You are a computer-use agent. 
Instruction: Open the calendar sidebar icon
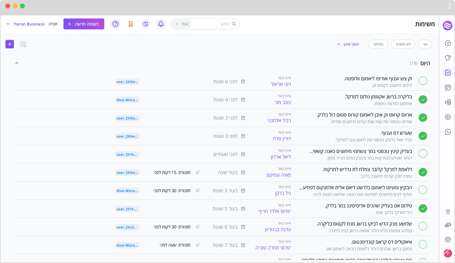point(448,87)
